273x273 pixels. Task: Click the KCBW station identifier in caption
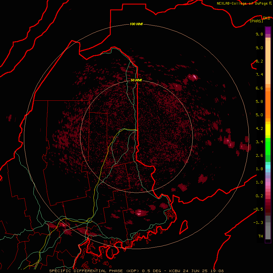coord(175,271)
